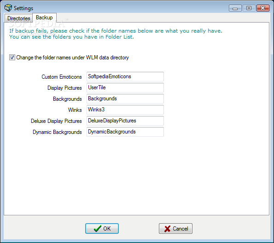Click the Display Pictures UserTile field
The height and width of the screenshot is (243, 274).
125,87
